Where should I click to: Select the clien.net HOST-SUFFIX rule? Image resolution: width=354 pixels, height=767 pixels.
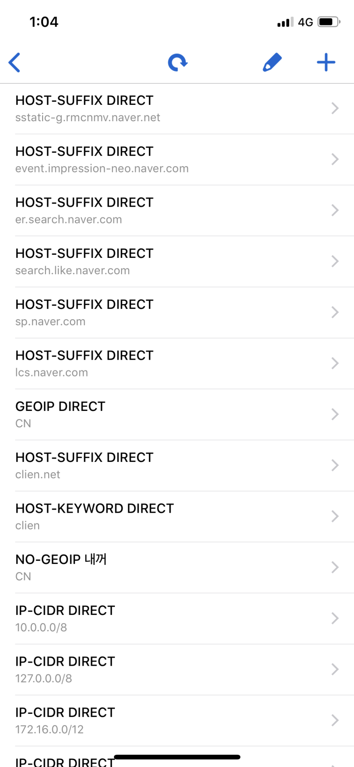pos(136,465)
